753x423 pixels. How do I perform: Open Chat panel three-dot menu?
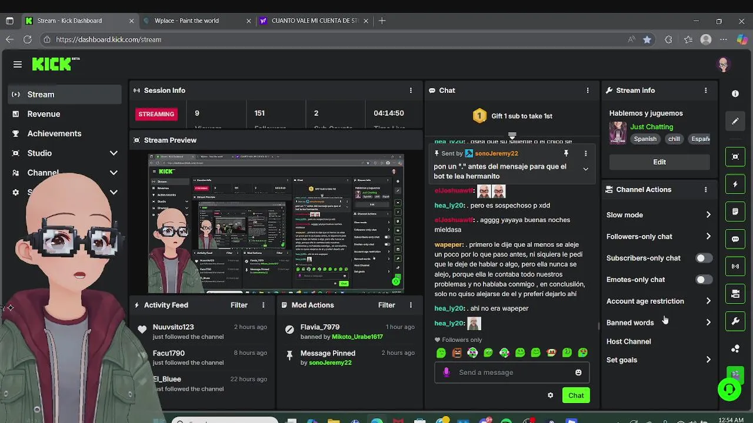[588, 90]
